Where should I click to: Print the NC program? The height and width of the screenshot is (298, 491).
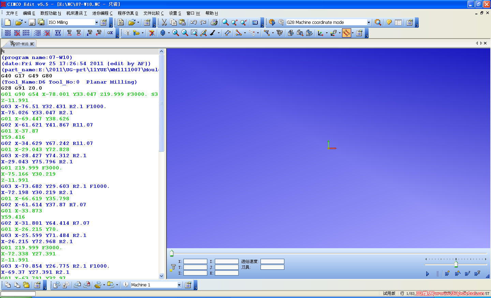click(214, 23)
